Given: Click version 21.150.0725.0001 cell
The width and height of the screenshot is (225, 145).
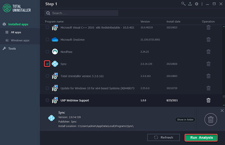Looking at the screenshot, I should (150, 40).
